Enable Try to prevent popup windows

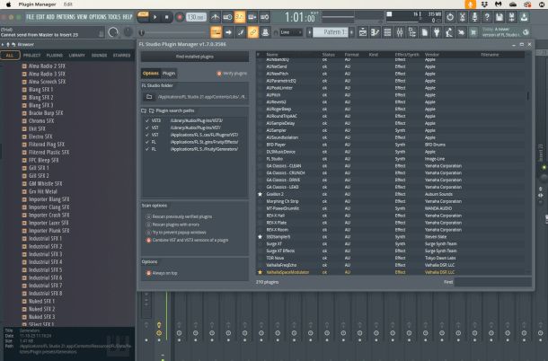[148, 233]
